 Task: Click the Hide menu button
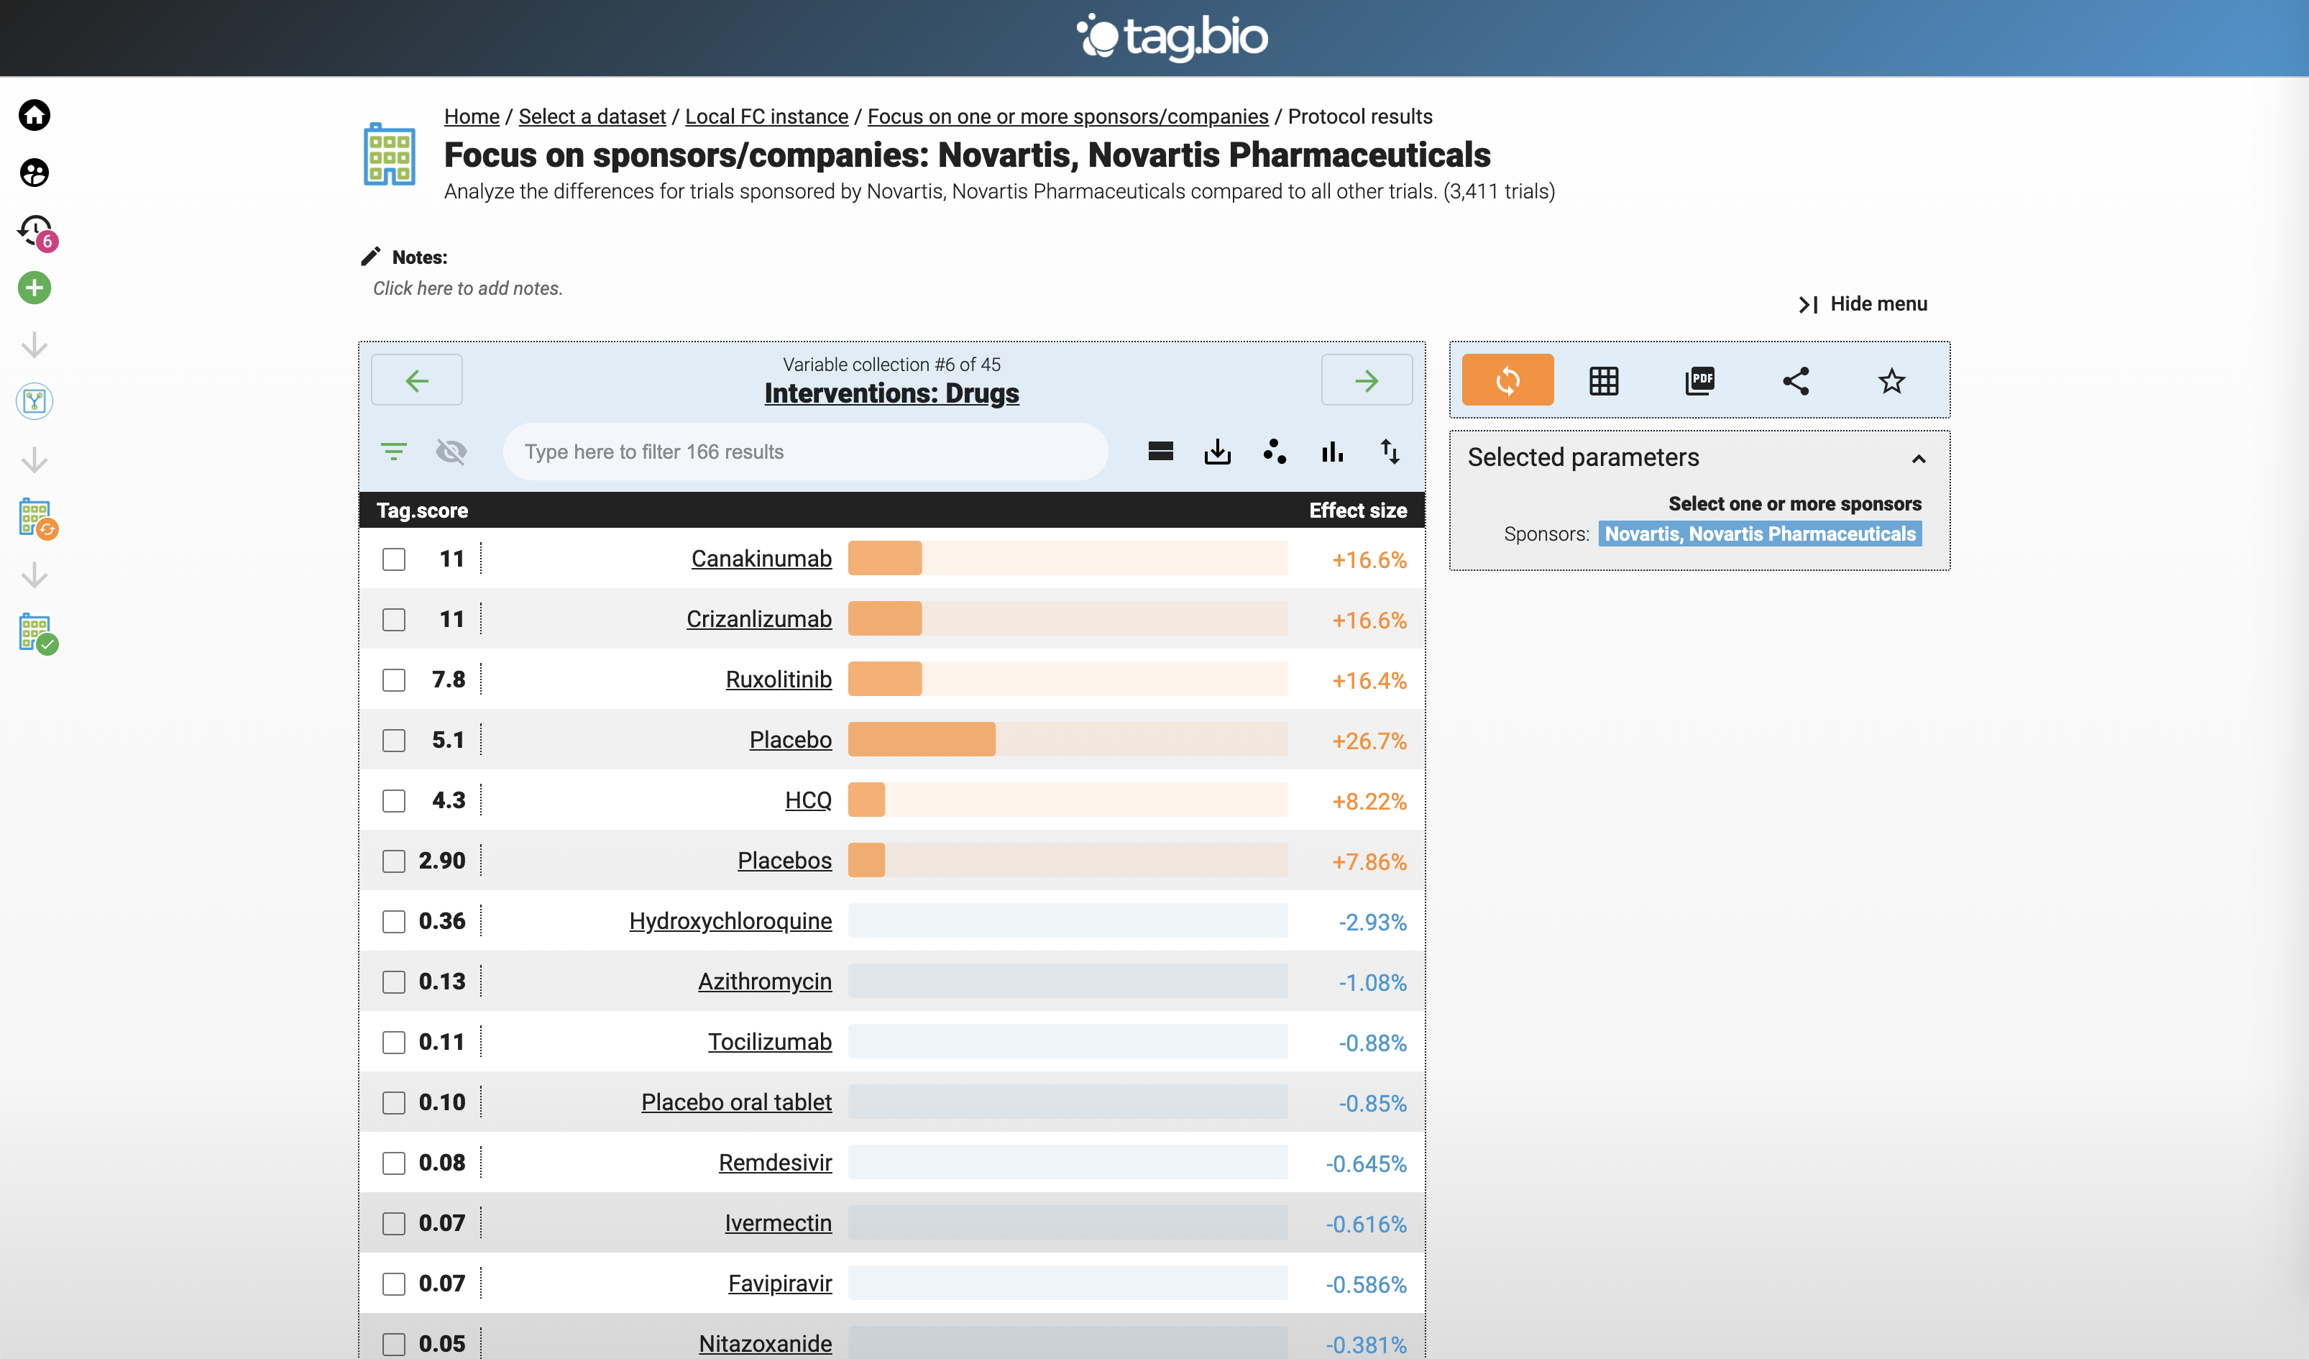[1863, 304]
